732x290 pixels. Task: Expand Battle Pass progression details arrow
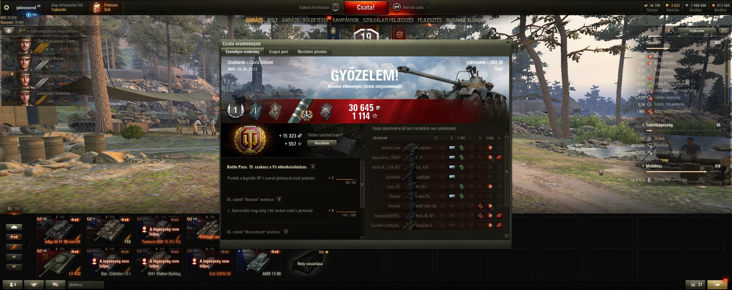coord(313,167)
